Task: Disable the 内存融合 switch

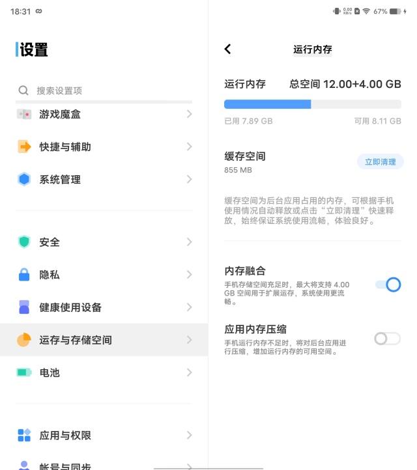Action: (x=388, y=284)
